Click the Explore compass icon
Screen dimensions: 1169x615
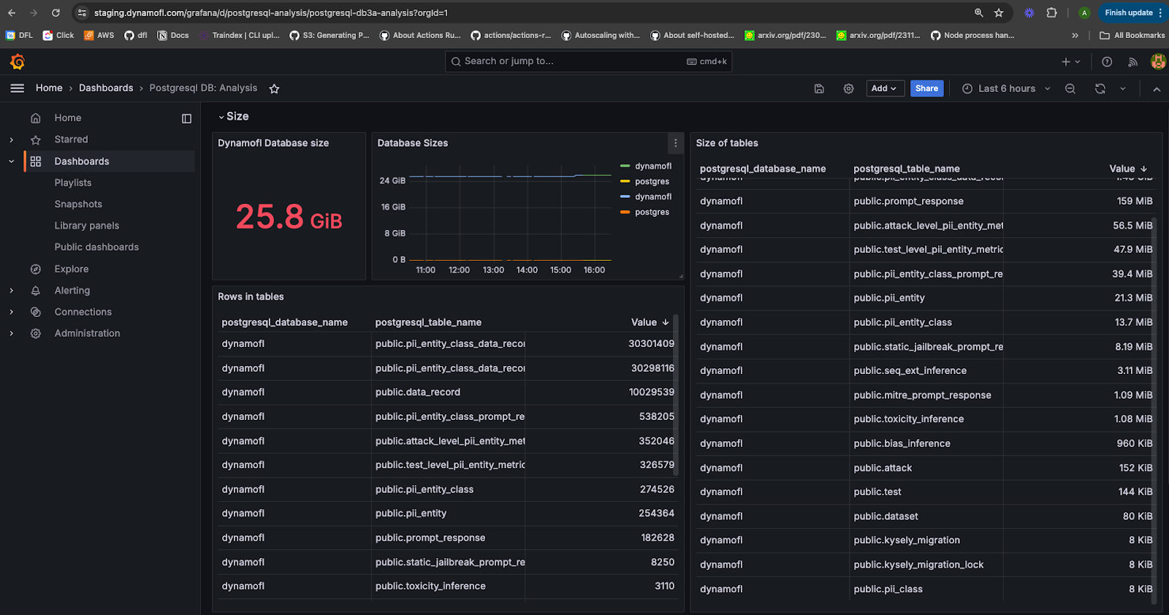tap(36, 269)
